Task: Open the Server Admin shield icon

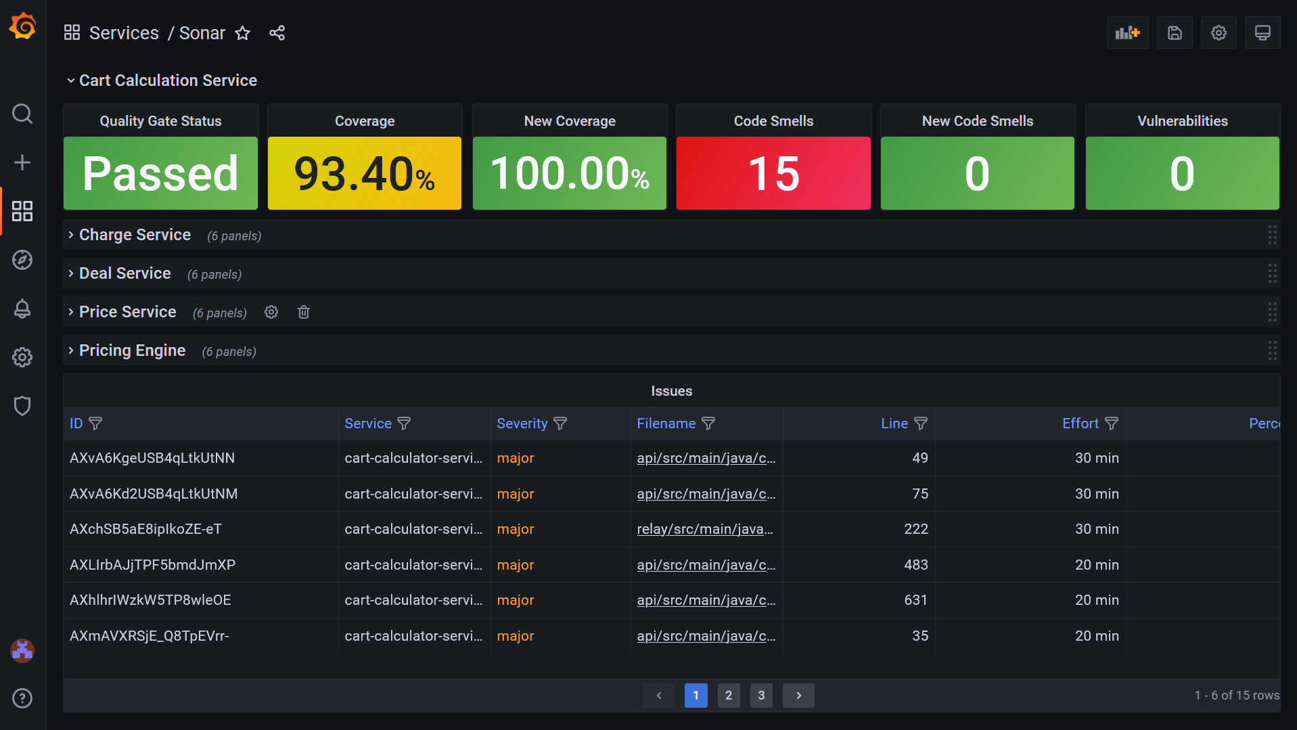Action: pos(22,406)
